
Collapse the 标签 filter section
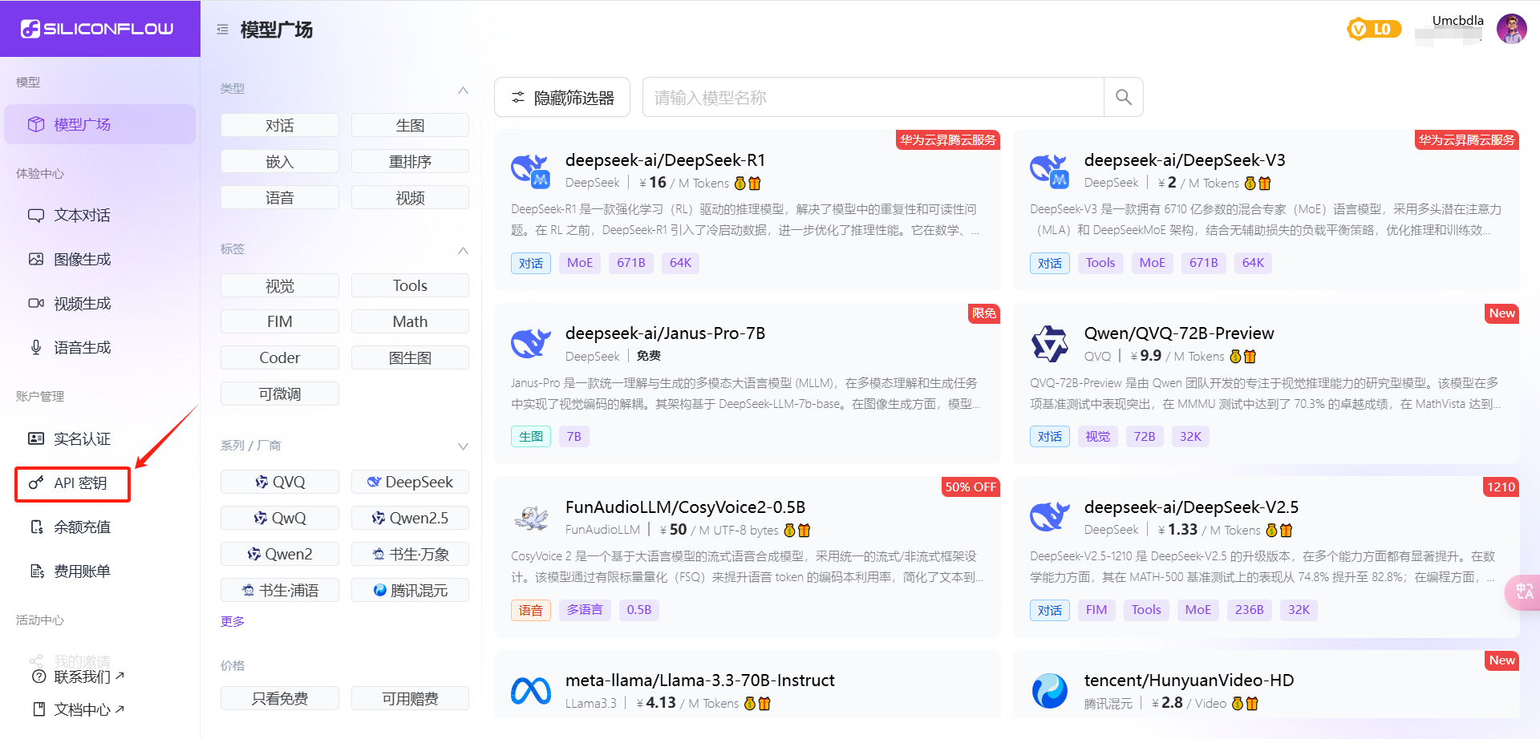pos(463,251)
